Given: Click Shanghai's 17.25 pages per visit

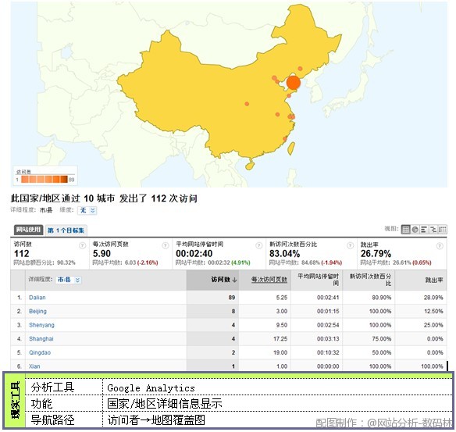Looking at the screenshot, I should pyautogui.click(x=280, y=339).
